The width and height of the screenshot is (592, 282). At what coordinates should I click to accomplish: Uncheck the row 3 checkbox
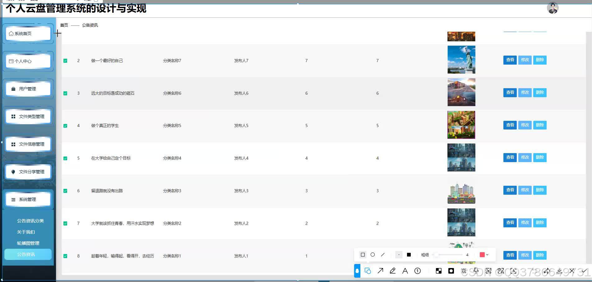(x=65, y=93)
